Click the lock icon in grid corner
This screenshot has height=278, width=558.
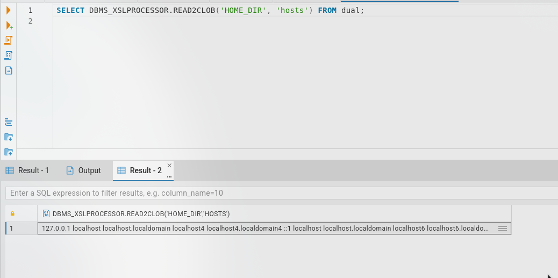[x=12, y=213]
